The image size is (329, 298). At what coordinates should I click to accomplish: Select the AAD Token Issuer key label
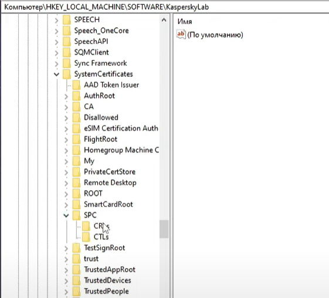pyautogui.click(x=111, y=85)
